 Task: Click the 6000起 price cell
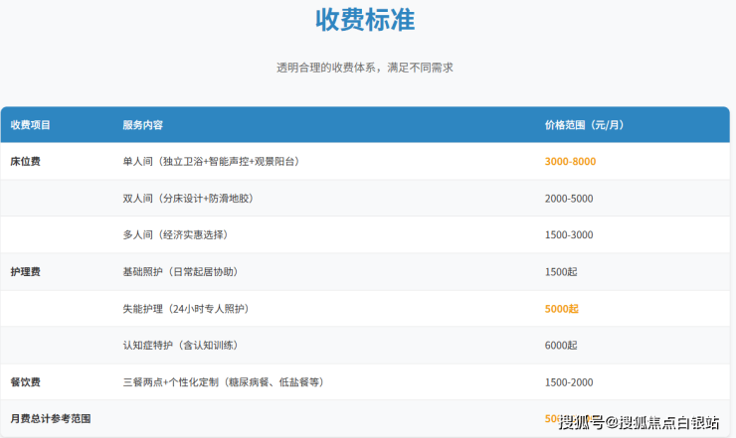[561, 346]
